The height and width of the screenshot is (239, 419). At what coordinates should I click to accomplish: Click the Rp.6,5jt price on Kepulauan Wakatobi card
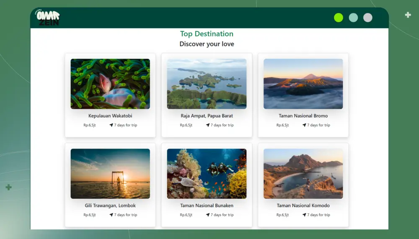click(x=90, y=125)
